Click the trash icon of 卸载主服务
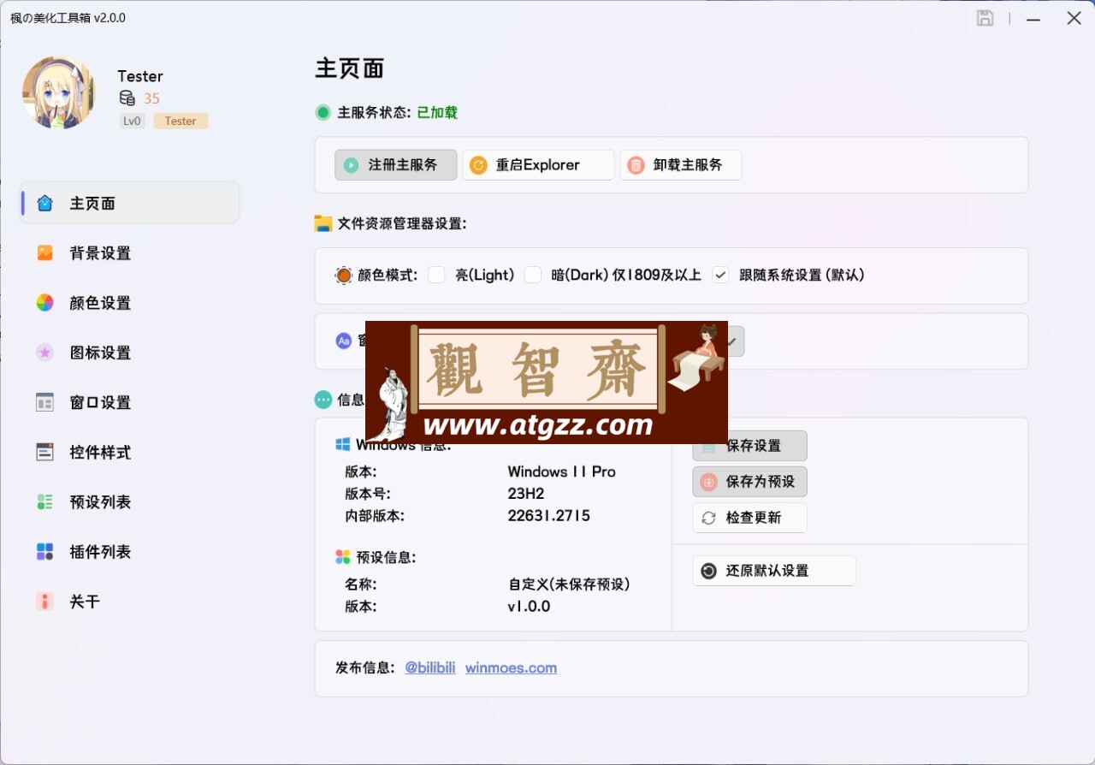The image size is (1095, 765). coord(636,165)
